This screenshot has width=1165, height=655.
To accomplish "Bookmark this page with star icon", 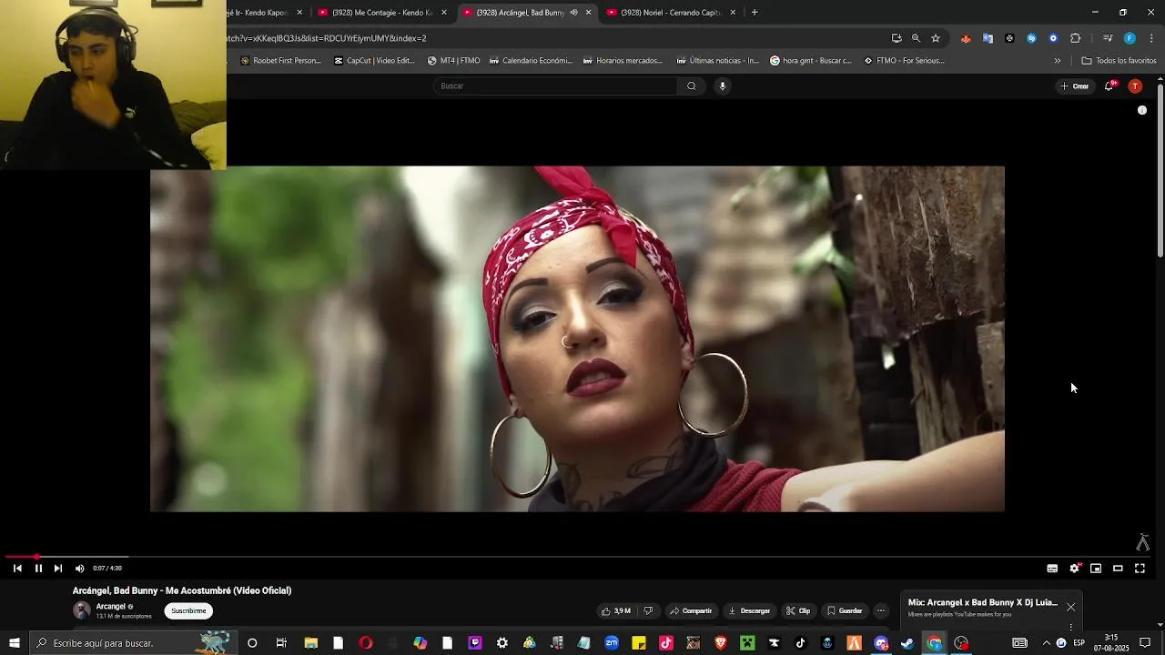I will (936, 38).
